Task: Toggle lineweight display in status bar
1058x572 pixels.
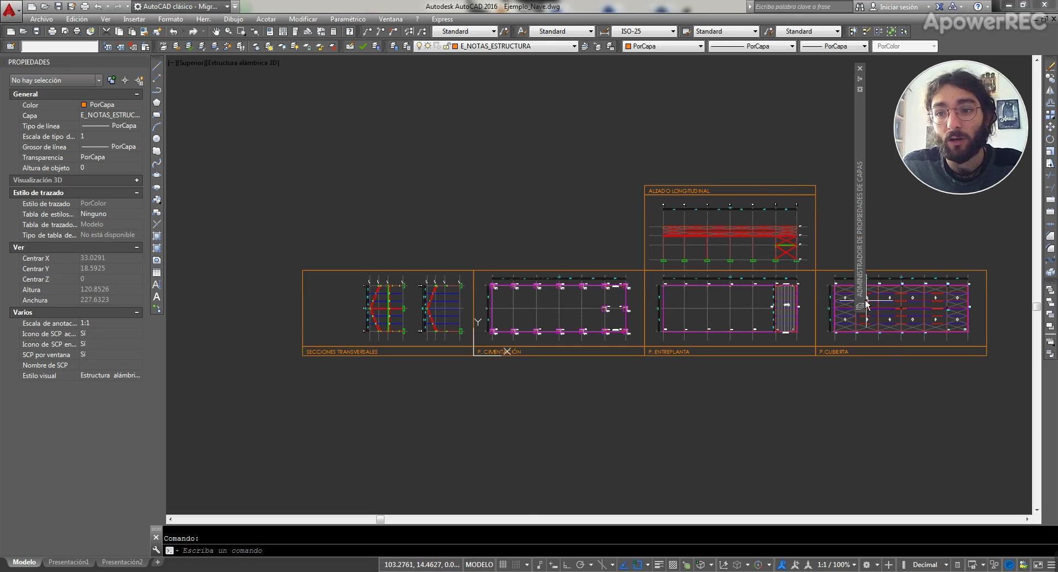Action: [x=659, y=565]
